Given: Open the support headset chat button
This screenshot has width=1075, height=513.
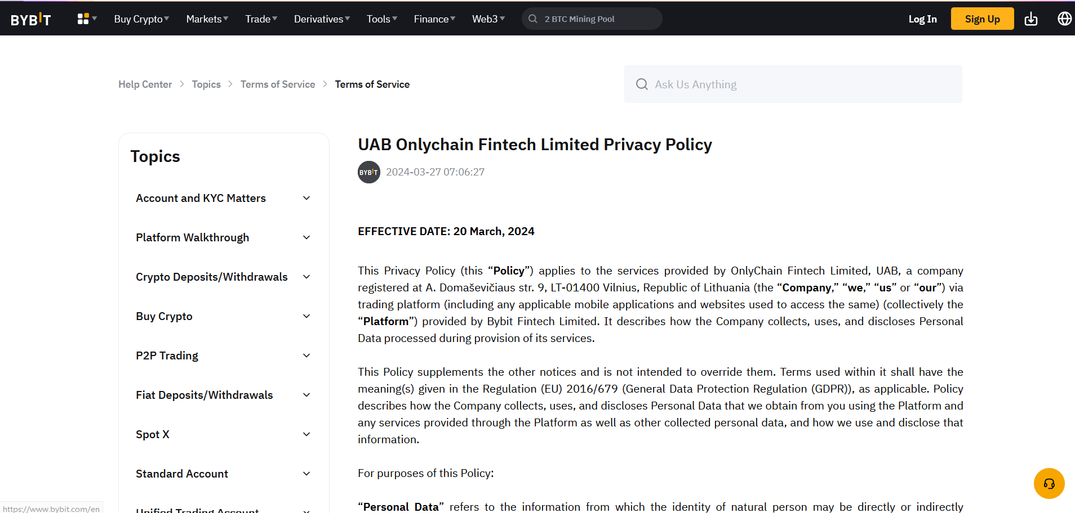Looking at the screenshot, I should click(1049, 483).
